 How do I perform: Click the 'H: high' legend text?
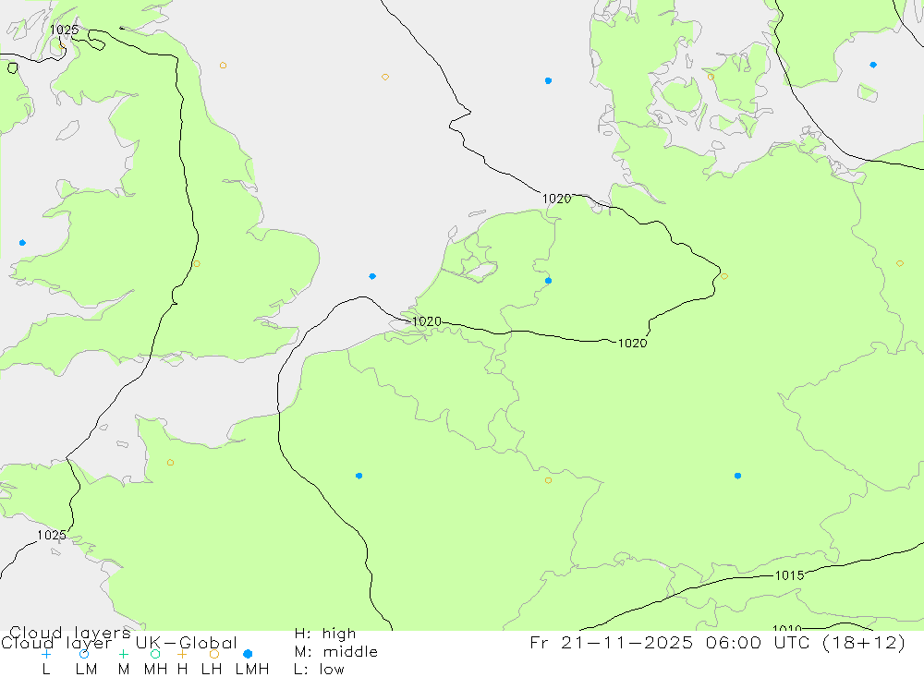coord(325,634)
